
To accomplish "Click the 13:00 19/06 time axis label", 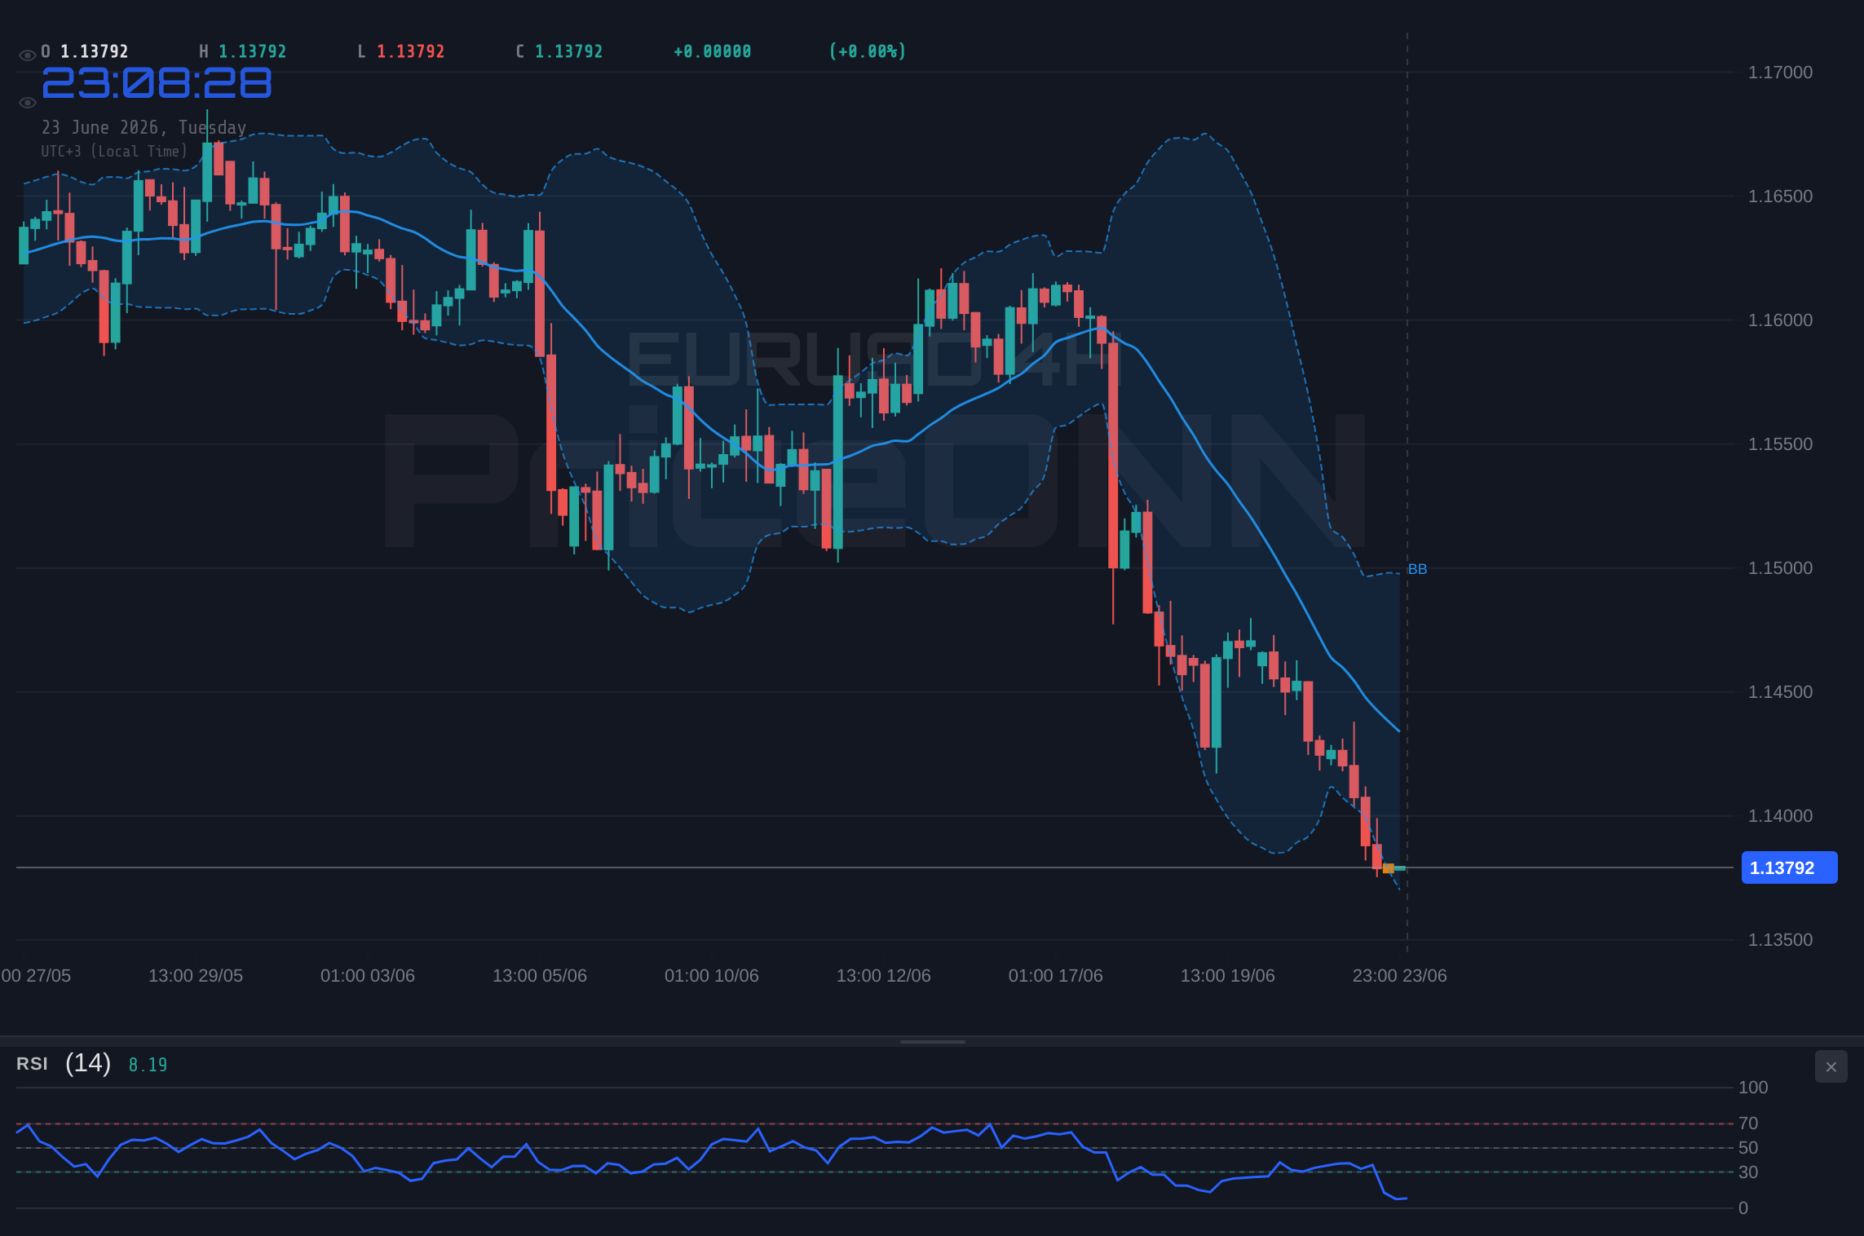I will pos(1228,976).
